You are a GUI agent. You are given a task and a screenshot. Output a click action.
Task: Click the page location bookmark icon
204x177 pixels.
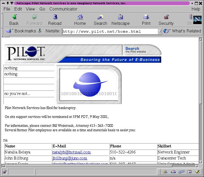point(40,31)
